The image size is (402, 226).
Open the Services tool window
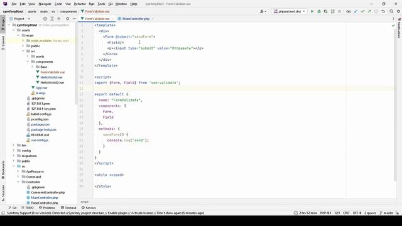click(89, 208)
